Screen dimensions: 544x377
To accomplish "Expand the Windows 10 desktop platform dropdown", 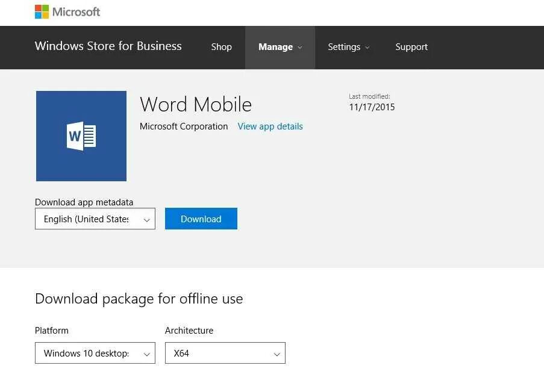I will (x=95, y=354).
